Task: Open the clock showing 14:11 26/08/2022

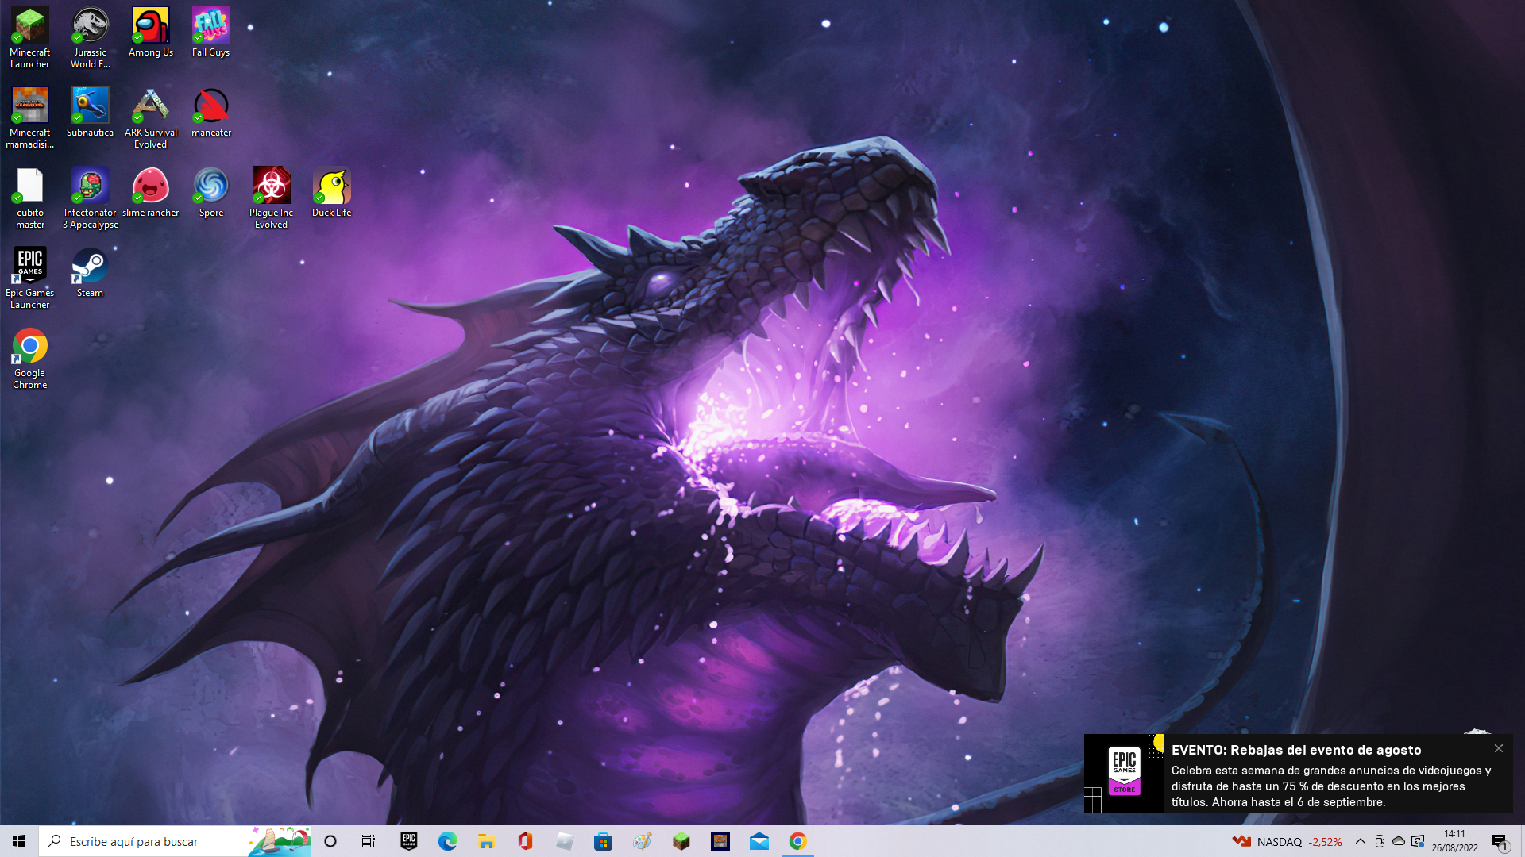Action: [1455, 841]
